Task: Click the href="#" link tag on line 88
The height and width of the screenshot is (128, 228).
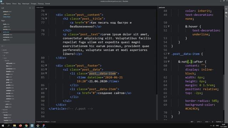Action: pos(87,93)
